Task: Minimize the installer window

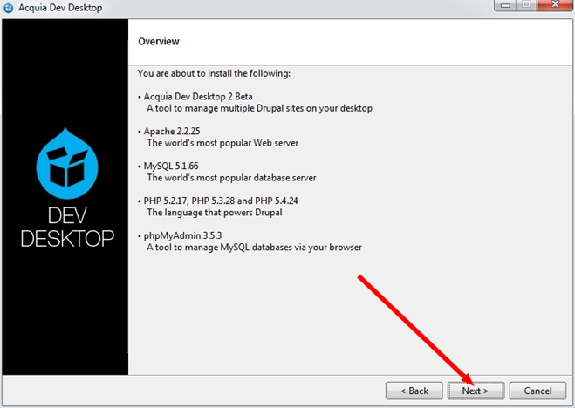Action: coord(506,5)
